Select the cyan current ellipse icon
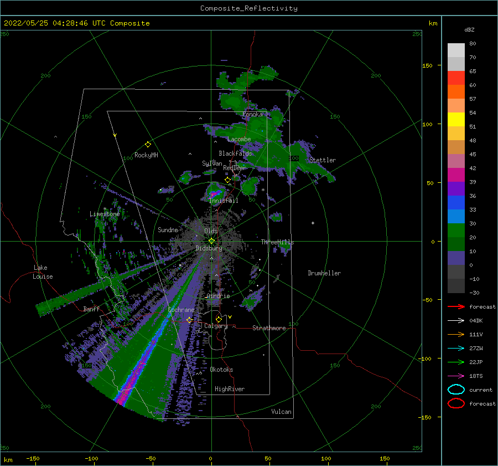 click(x=456, y=390)
